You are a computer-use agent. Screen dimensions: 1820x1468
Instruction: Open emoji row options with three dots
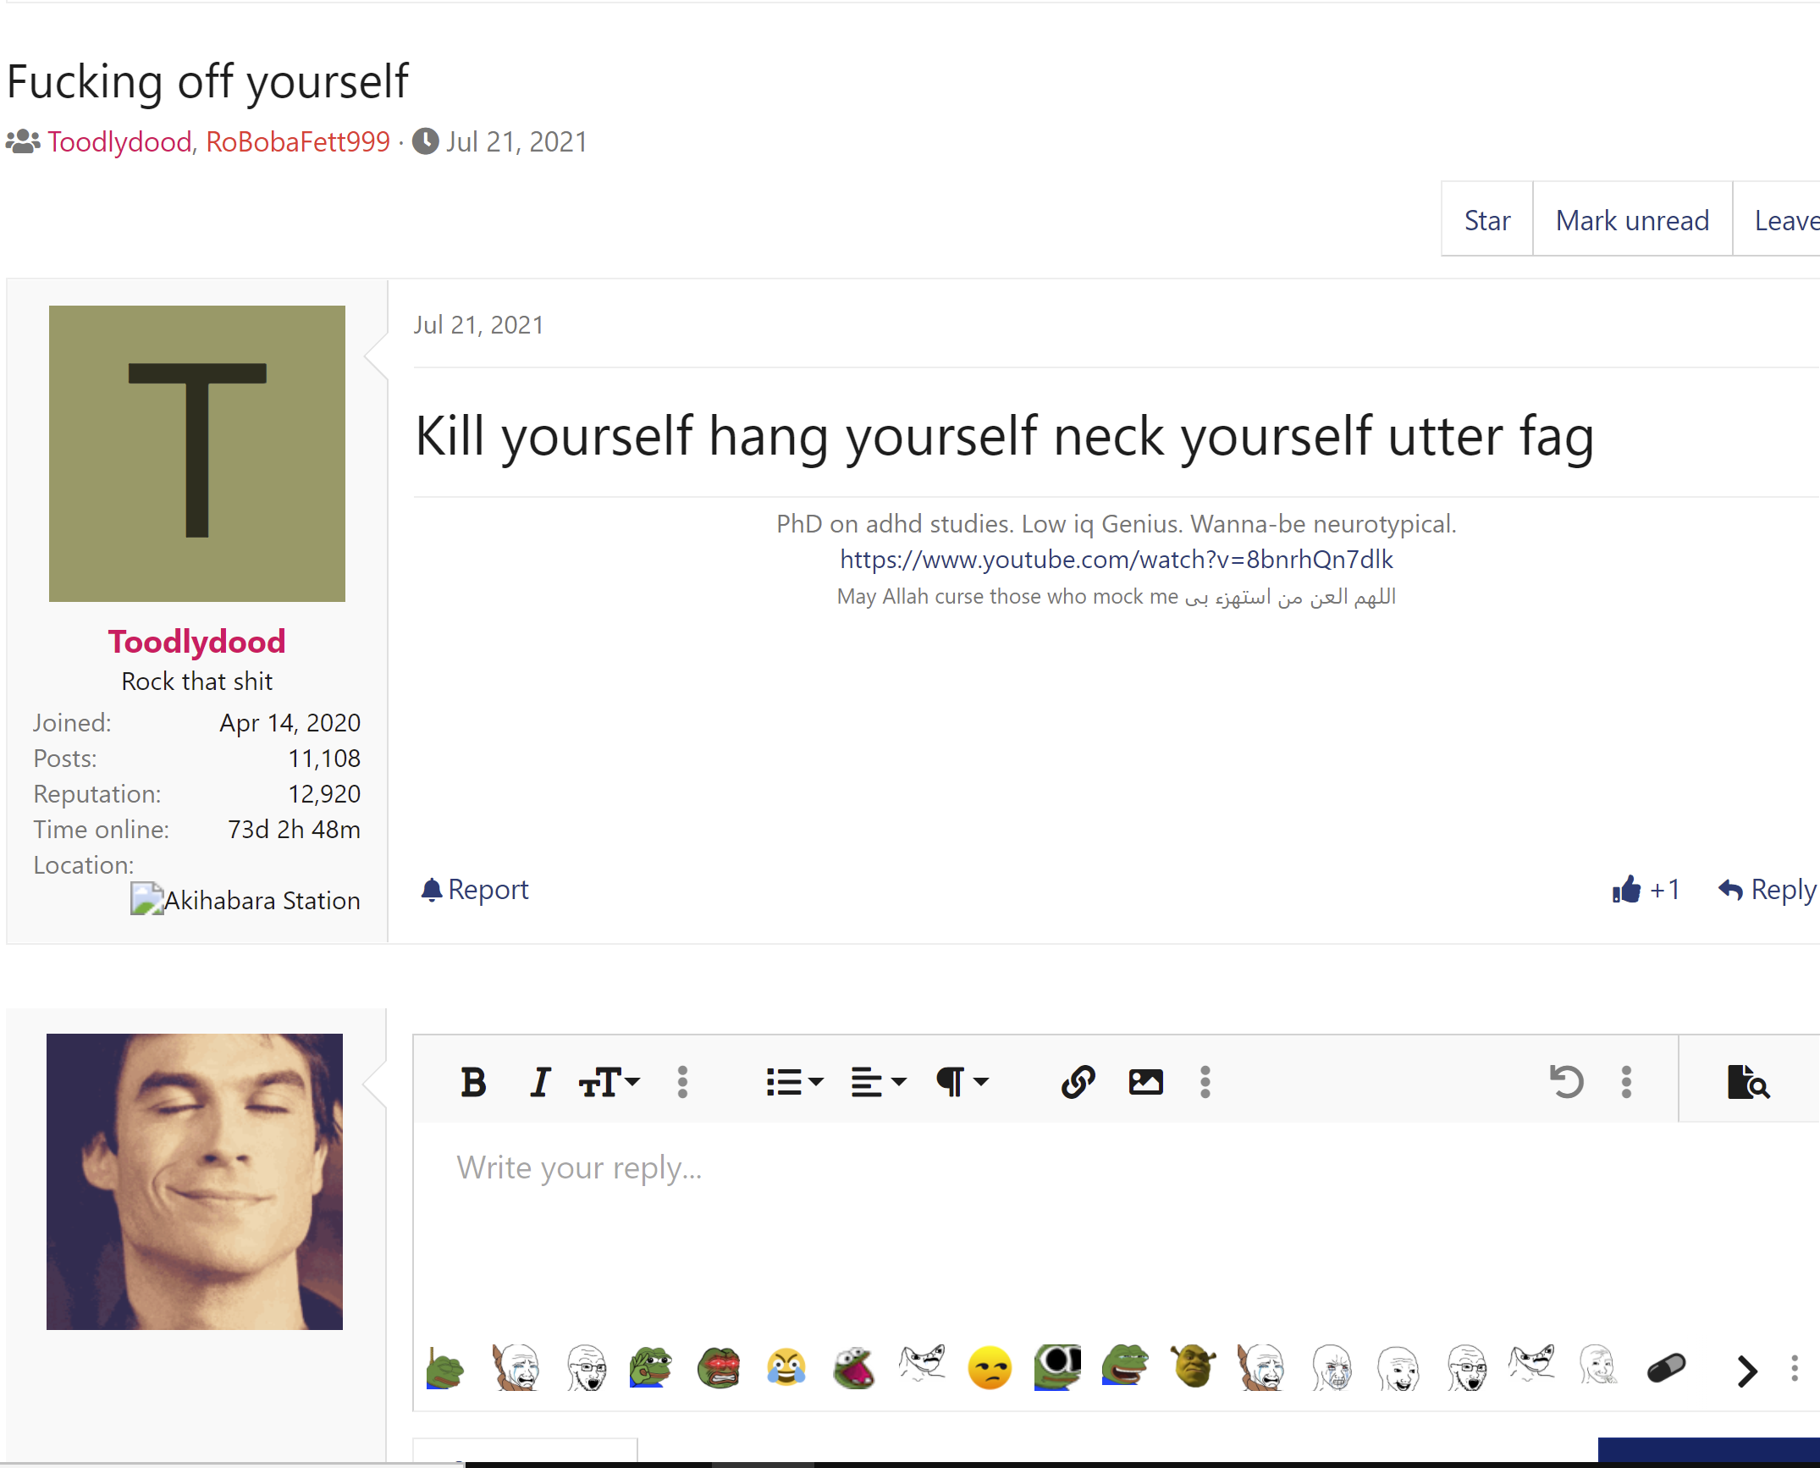1795,1369
